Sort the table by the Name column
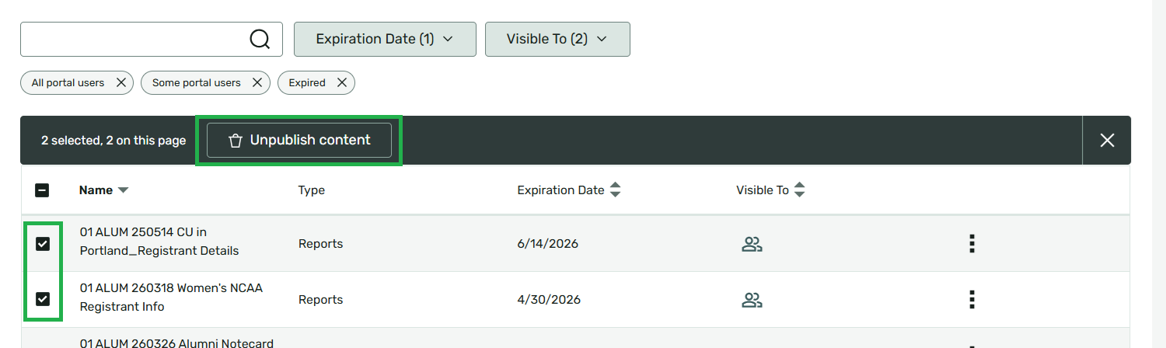The width and height of the screenshot is (1166, 348). pos(103,190)
